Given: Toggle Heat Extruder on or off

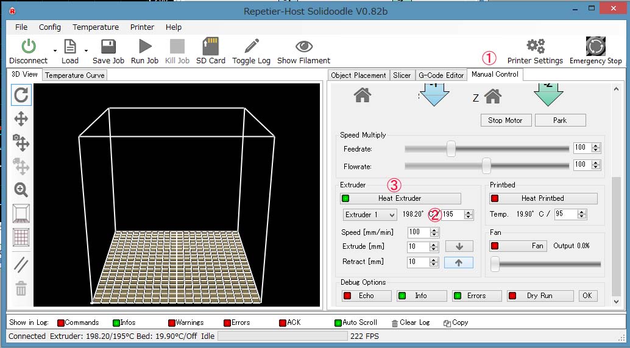Looking at the screenshot, I should 400,198.
